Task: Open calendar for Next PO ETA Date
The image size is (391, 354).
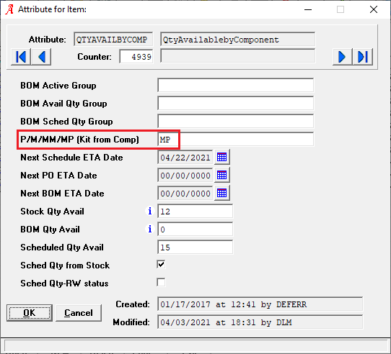Action: click(222, 175)
